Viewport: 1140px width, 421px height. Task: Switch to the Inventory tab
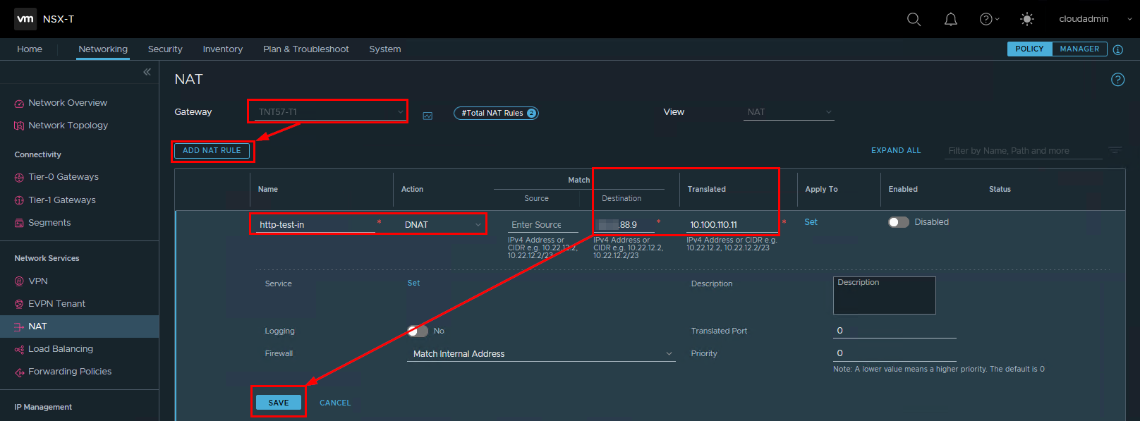[x=223, y=49]
